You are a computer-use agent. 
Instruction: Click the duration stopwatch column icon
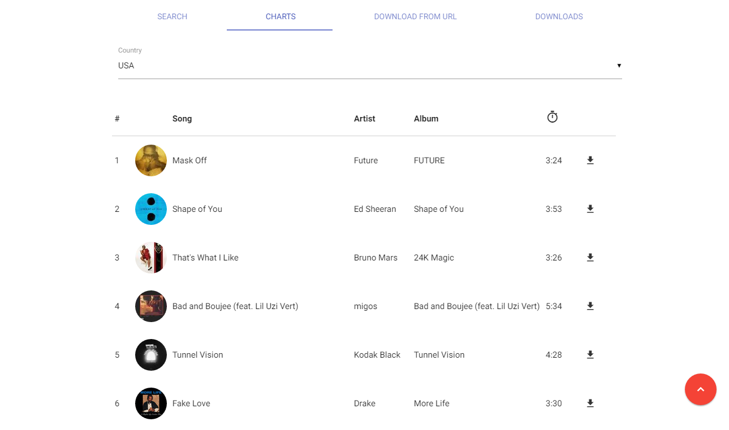pyautogui.click(x=553, y=118)
